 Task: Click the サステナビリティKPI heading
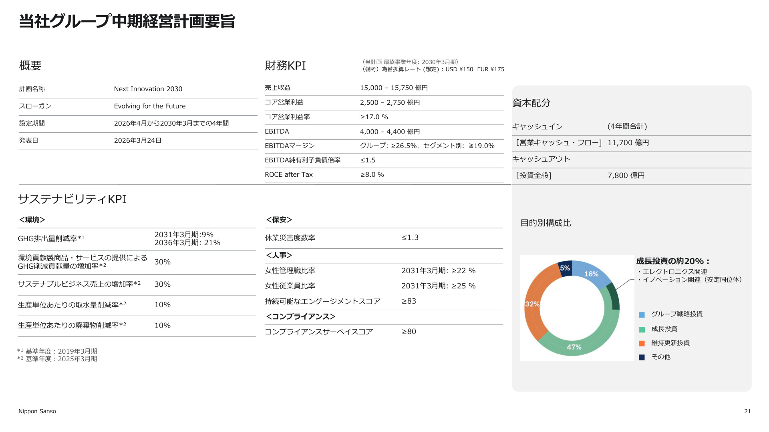tap(72, 199)
